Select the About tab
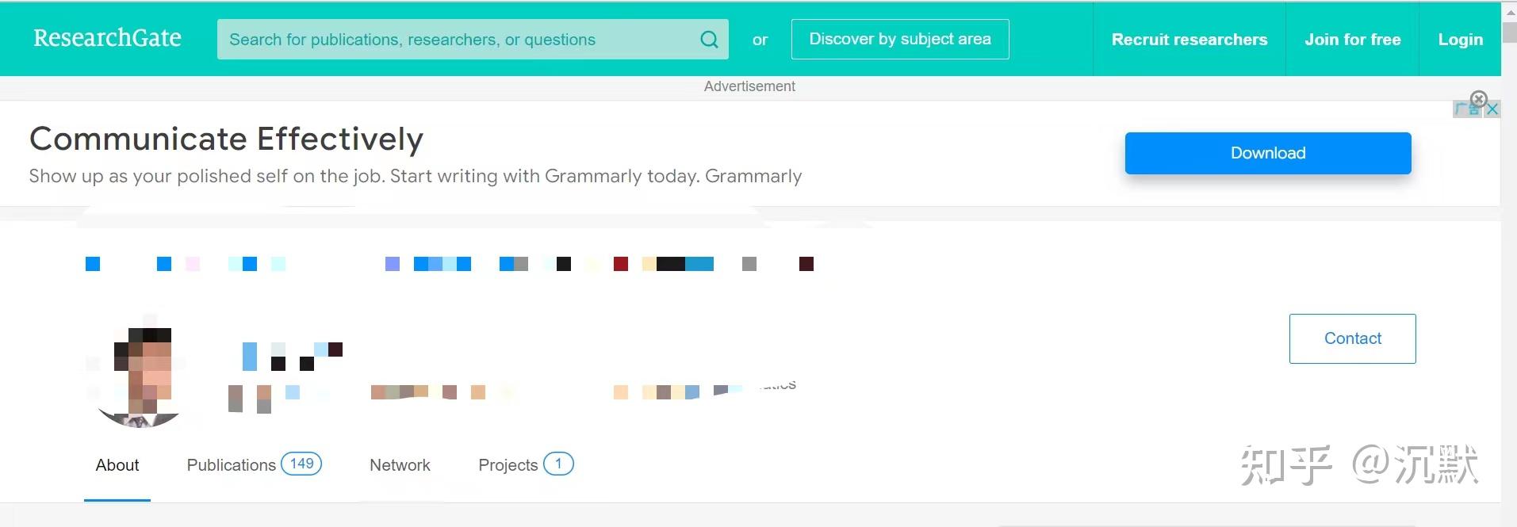Viewport: 1517px width, 527px height. [117, 465]
